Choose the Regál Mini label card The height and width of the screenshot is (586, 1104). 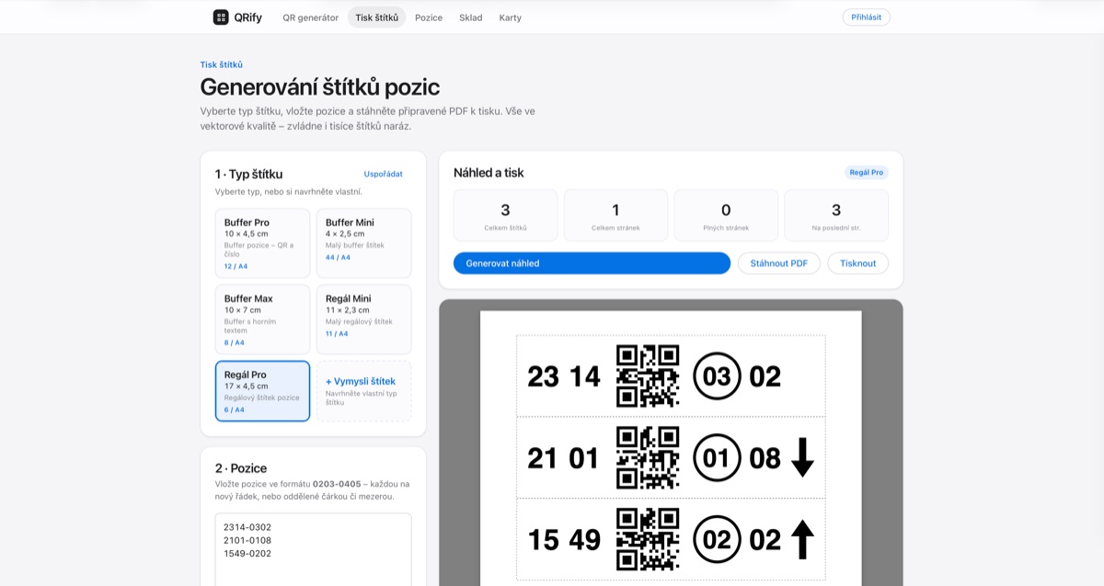point(364,319)
